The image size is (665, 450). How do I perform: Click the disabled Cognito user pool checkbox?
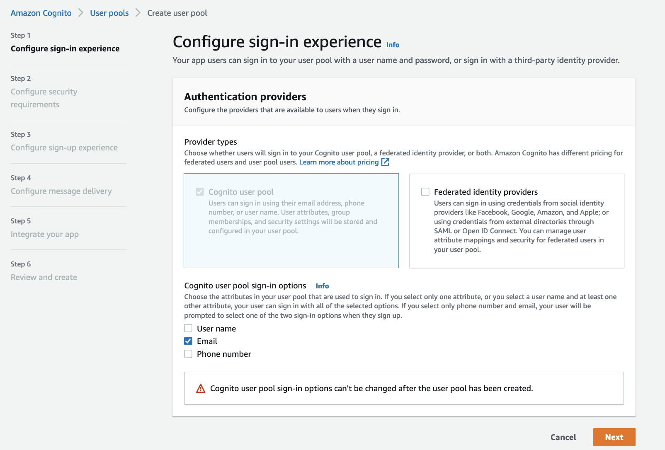(x=200, y=192)
